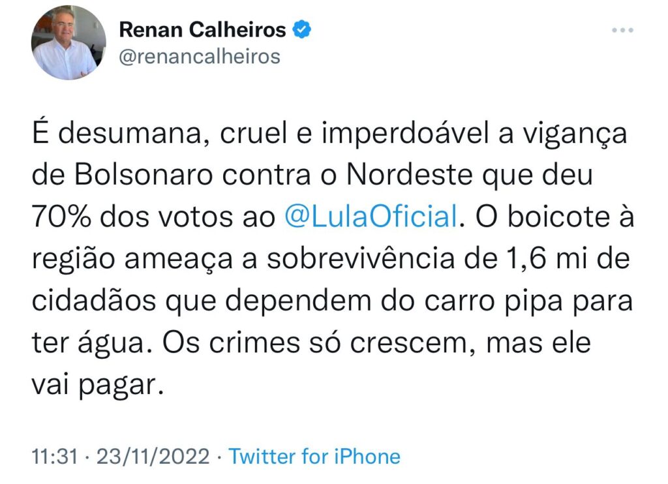
Task: Open Renan Calheiros profile photo
Action: (x=68, y=42)
